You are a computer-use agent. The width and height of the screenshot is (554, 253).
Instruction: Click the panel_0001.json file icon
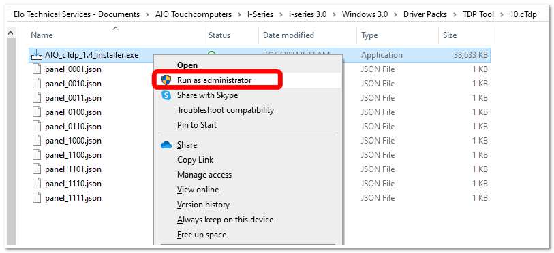pyautogui.click(x=37, y=69)
